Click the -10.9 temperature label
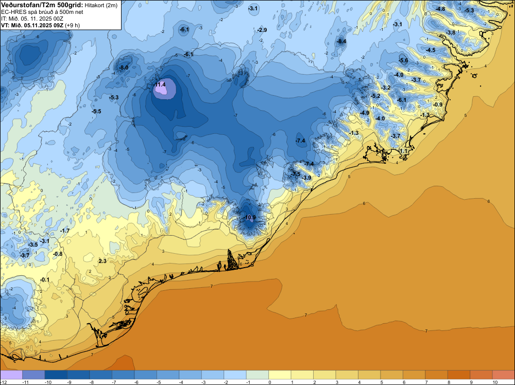Image resolution: width=515 pixels, height=385 pixels. [250, 217]
